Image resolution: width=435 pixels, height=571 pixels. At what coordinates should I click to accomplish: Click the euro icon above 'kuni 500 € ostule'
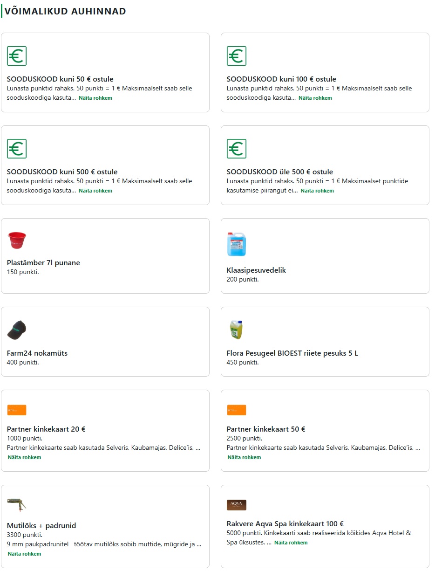click(x=17, y=149)
